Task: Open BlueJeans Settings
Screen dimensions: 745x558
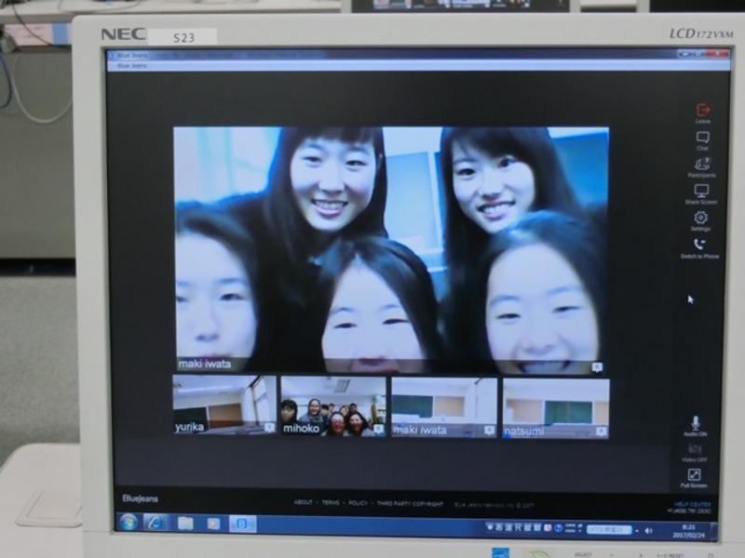Action: coord(700,221)
